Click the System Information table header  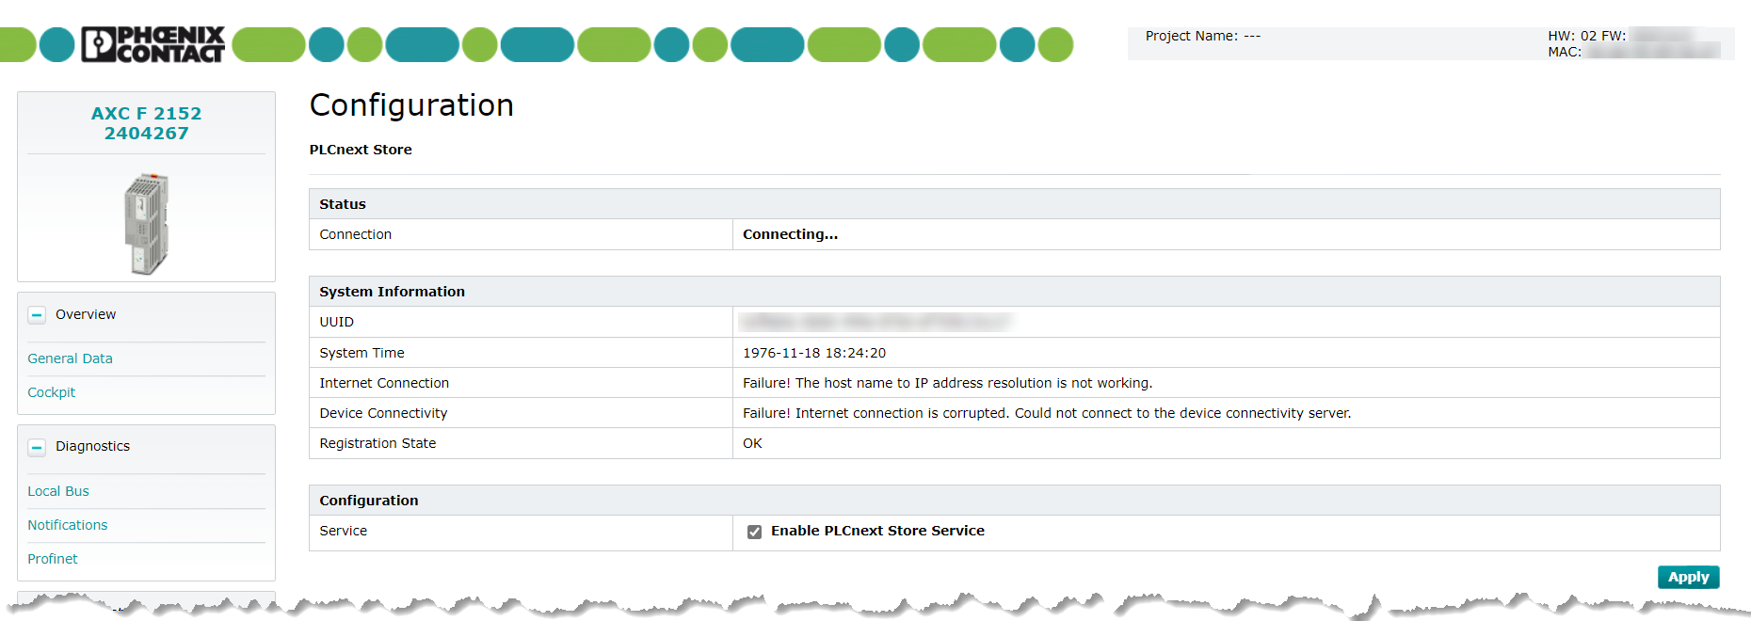(1014, 292)
